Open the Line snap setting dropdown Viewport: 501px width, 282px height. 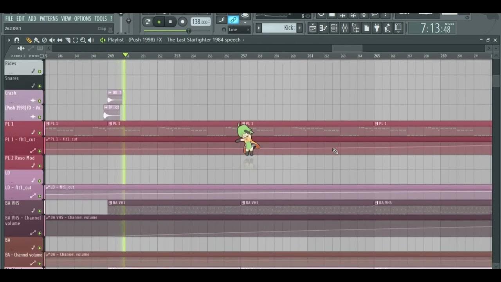tap(239, 30)
